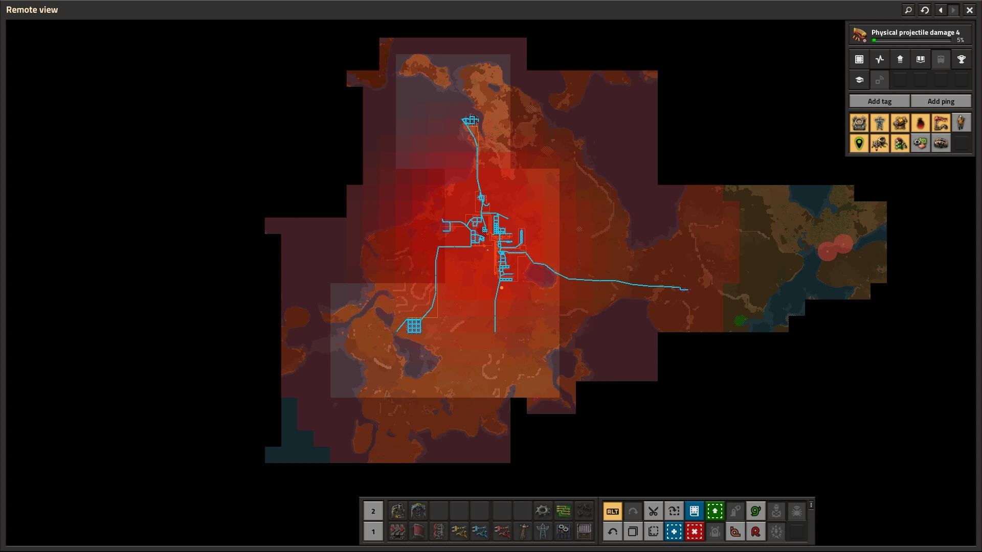Click the undo arrow shortcut
The width and height of the screenshot is (982, 552).
(612, 532)
